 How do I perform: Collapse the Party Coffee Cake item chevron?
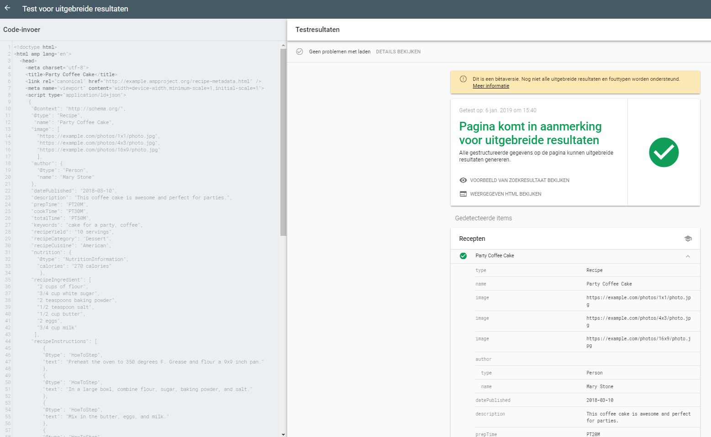(x=688, y=256)
